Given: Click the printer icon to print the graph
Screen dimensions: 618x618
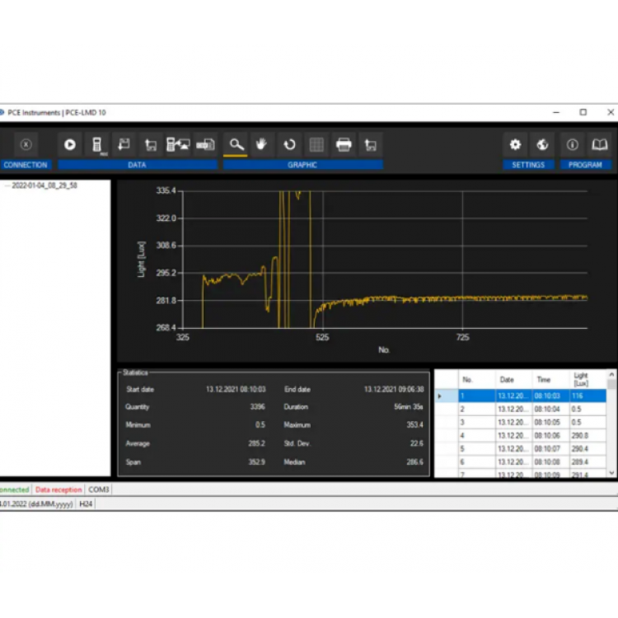Looking at the screenshot, I should click(344, 145).
